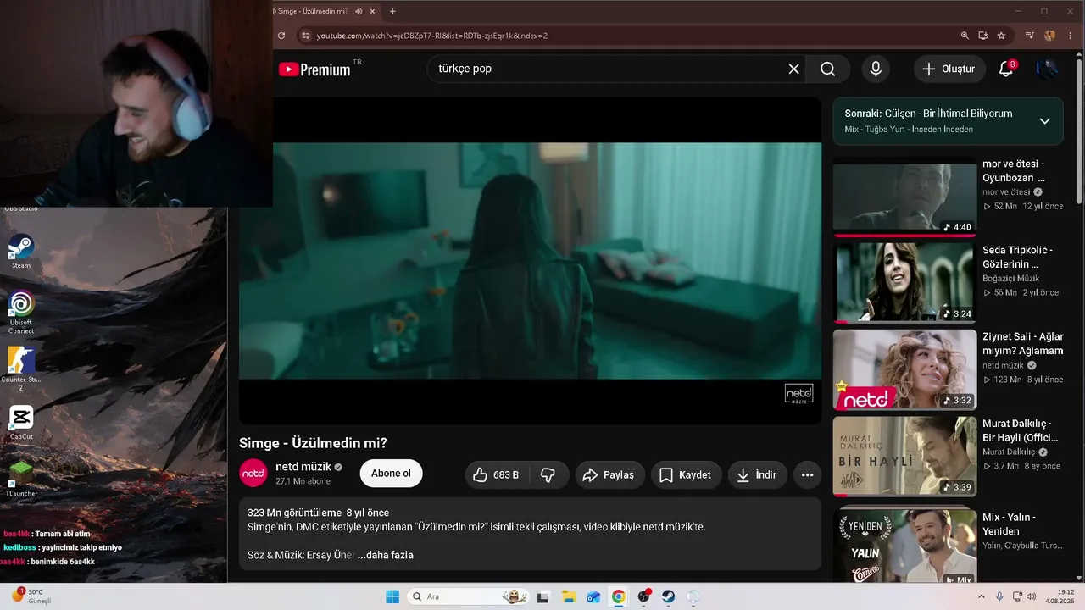The height and width of the screenshot is (610, 1085).
Task: Bookmark this page with the star
Action: [x=1001, y=36]
